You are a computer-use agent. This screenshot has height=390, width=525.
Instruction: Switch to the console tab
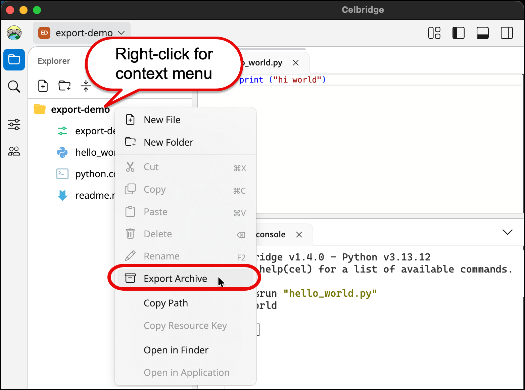[271, 235]
